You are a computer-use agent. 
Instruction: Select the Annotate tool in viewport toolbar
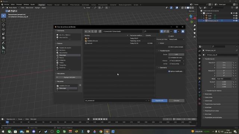click(3, 43)
